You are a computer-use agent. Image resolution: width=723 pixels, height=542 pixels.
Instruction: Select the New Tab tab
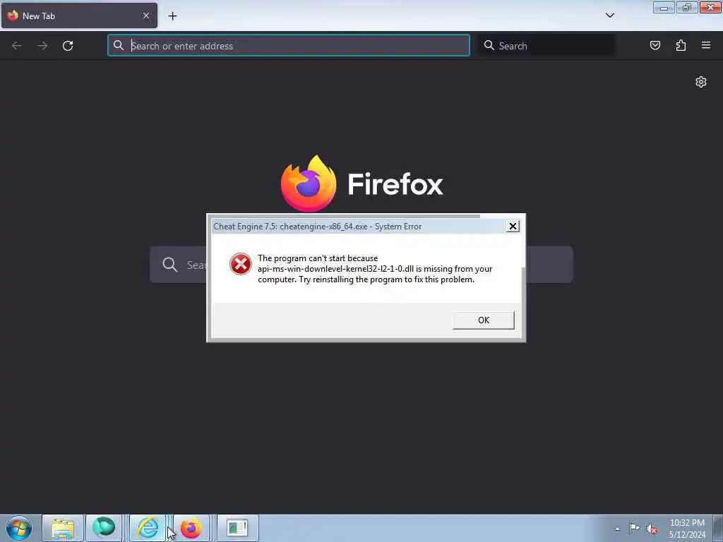79,16
